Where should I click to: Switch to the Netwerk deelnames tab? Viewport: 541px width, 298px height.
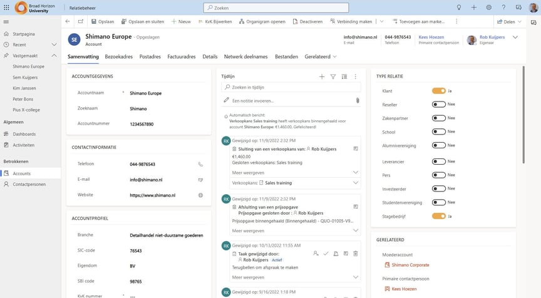pos(245,56)
